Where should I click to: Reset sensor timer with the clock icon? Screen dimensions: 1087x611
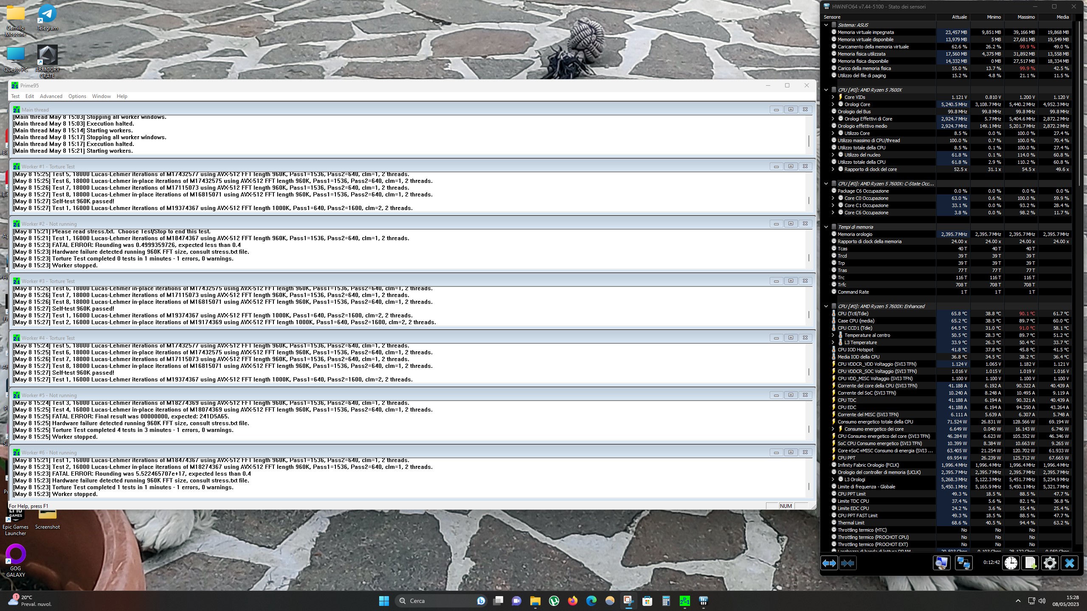(x=1011, y=563)
